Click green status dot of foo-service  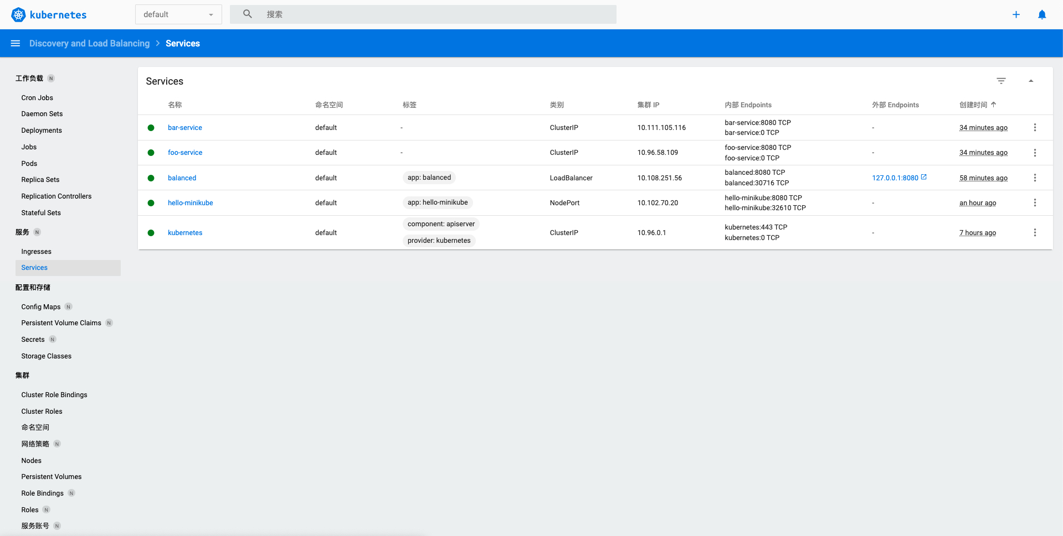[x=151, y=153]
